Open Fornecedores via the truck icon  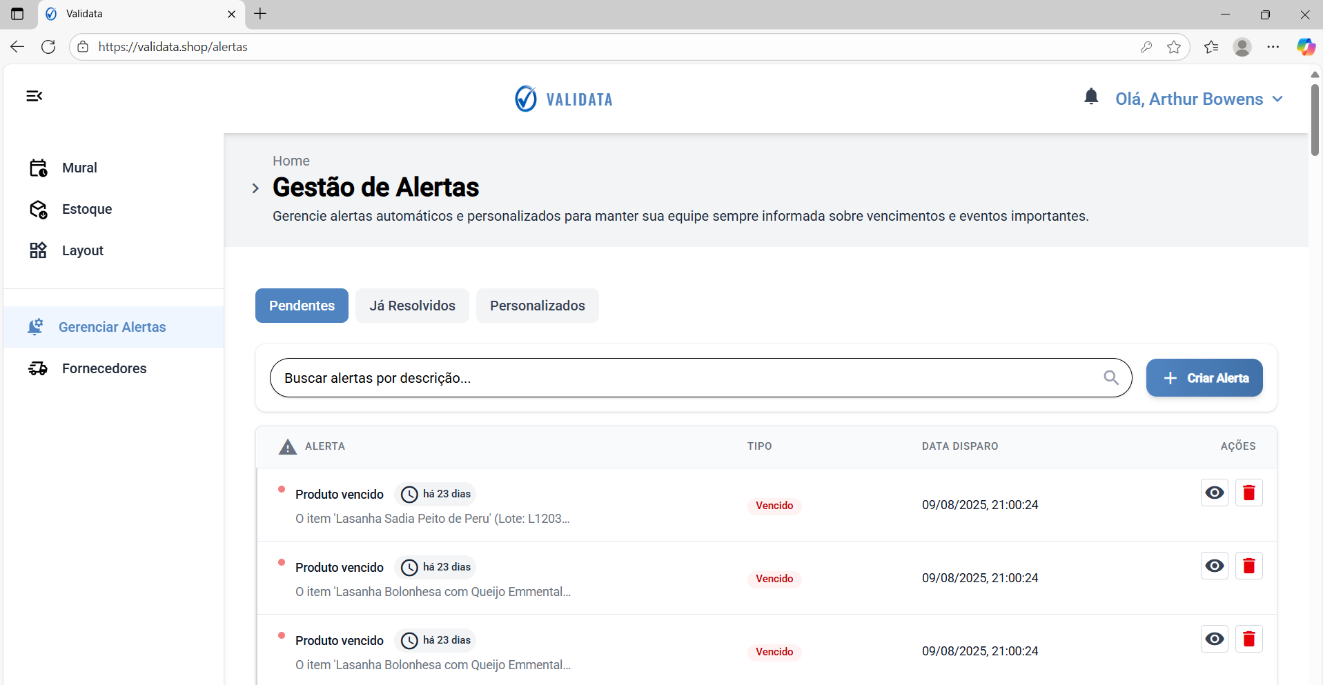tap(38, 368)
